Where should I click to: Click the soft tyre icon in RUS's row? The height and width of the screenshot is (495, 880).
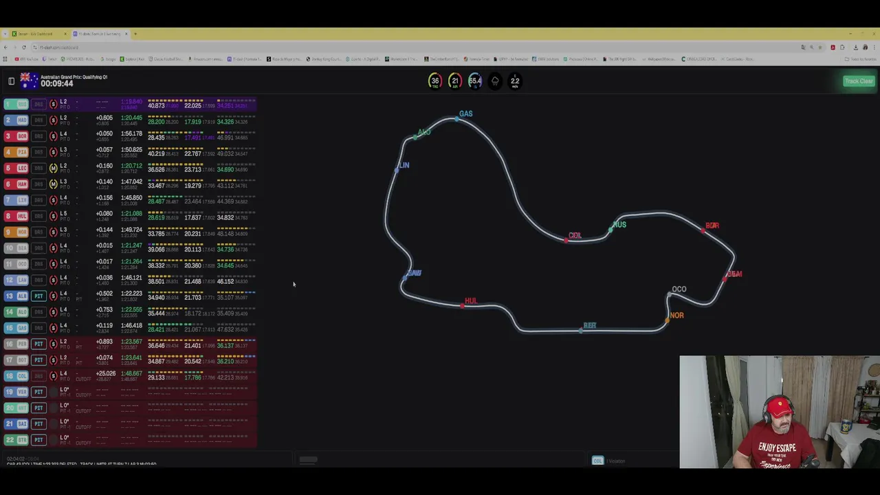[54, 104]
